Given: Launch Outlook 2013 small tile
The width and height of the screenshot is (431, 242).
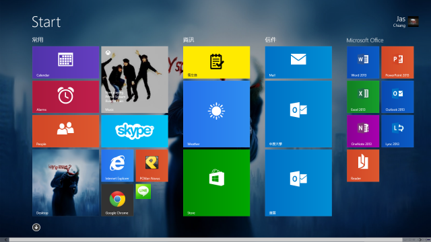Looking at the screenshot, I should (397, 97).
